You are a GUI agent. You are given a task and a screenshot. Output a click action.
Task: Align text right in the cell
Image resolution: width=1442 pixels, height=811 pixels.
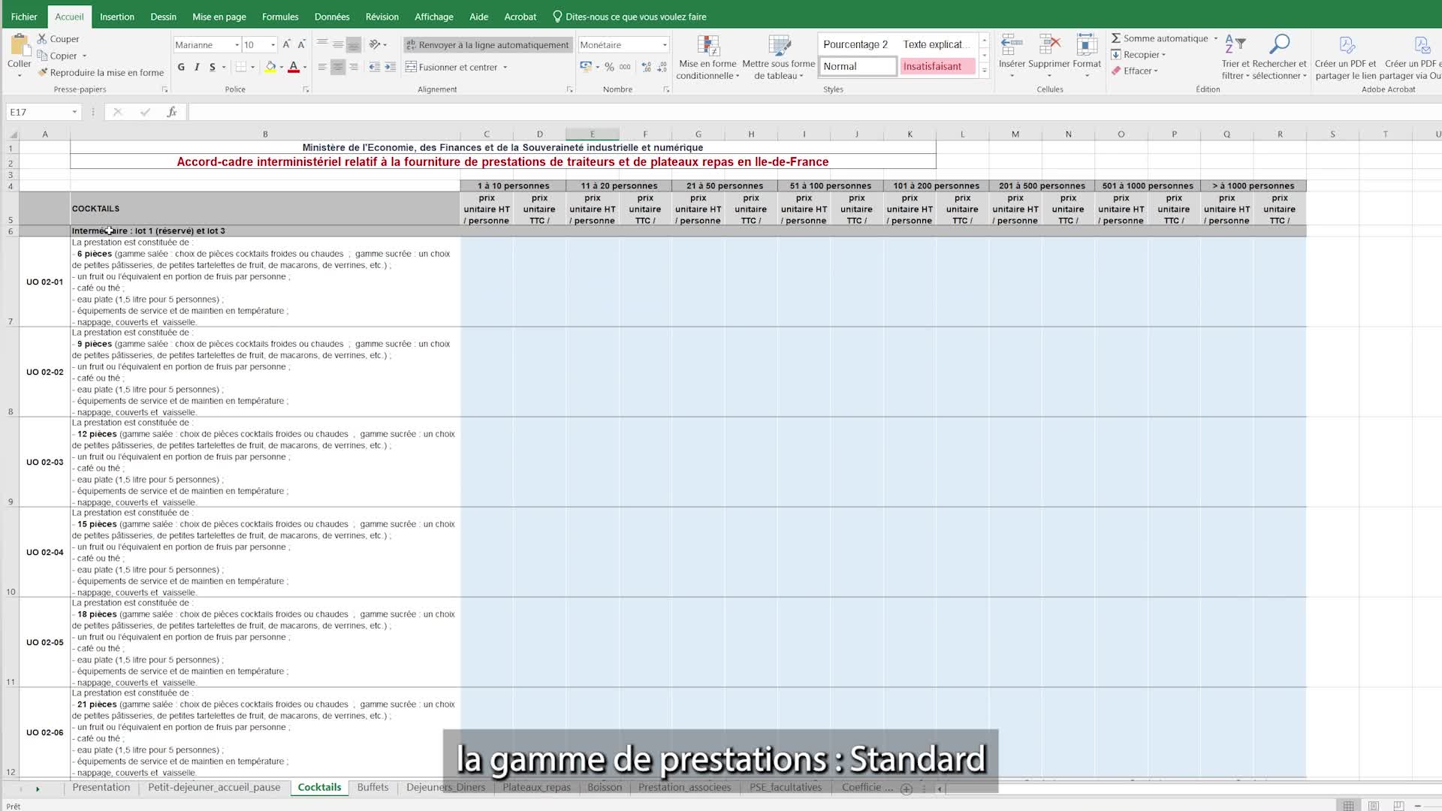(x=354, y=67)
